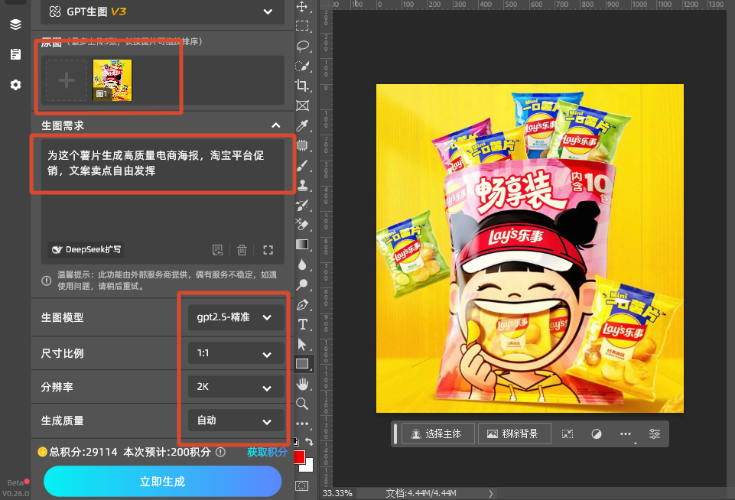Select the Gradient tool
Image resolution: width=735 pixels, height=500 pixels.
click(302, 244)
